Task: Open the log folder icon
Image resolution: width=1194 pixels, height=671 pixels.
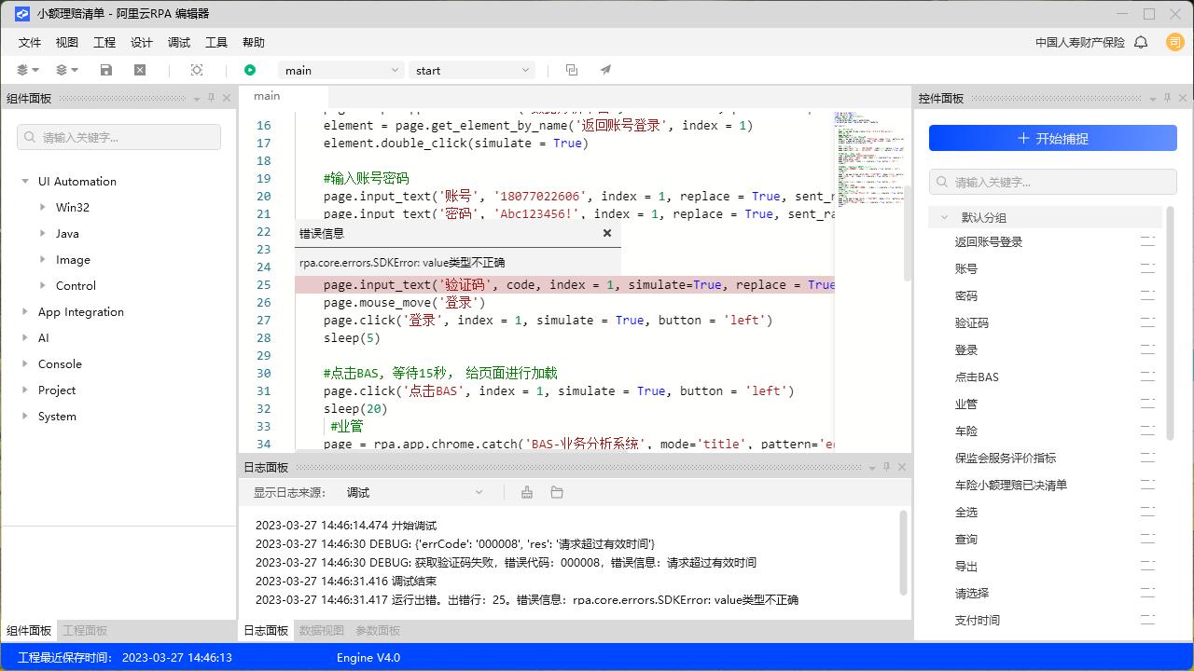Action: pos(557,492)
